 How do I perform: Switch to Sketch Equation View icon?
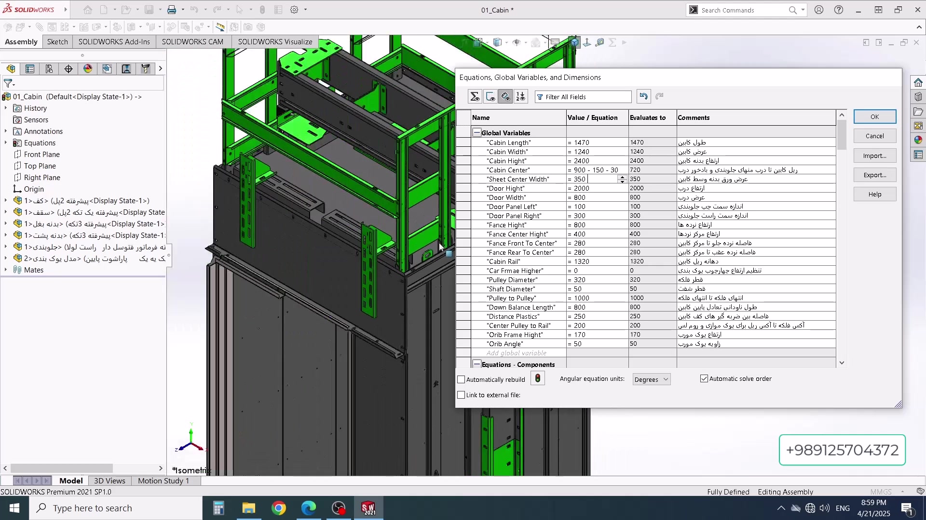click(490, 97)
